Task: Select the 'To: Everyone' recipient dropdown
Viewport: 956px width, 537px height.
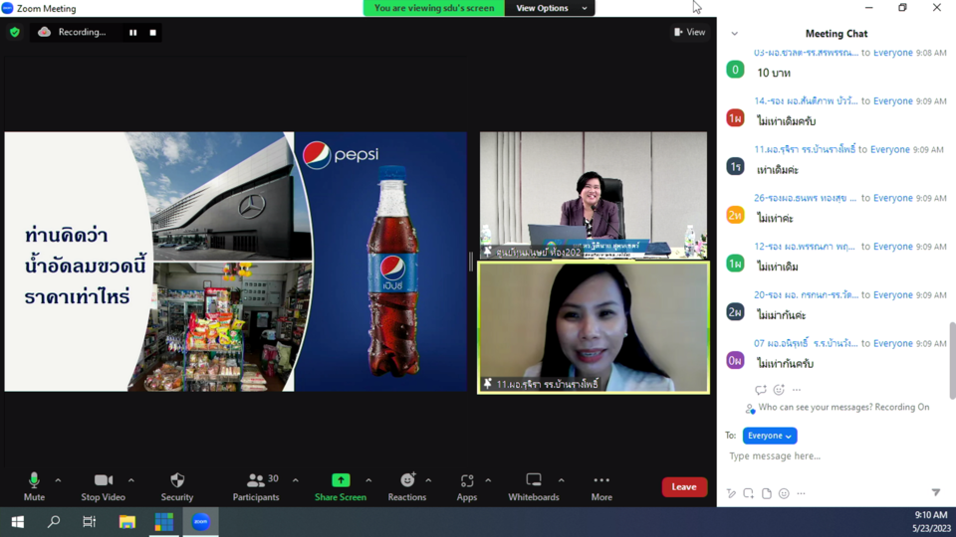Action: tap(770, 436)
